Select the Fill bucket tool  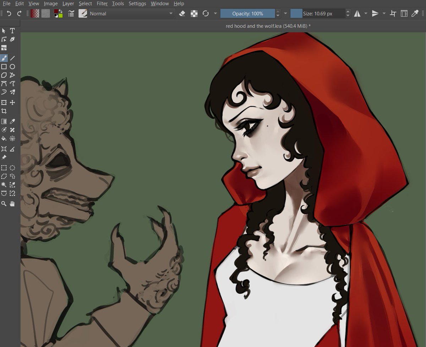coord(4,139)
